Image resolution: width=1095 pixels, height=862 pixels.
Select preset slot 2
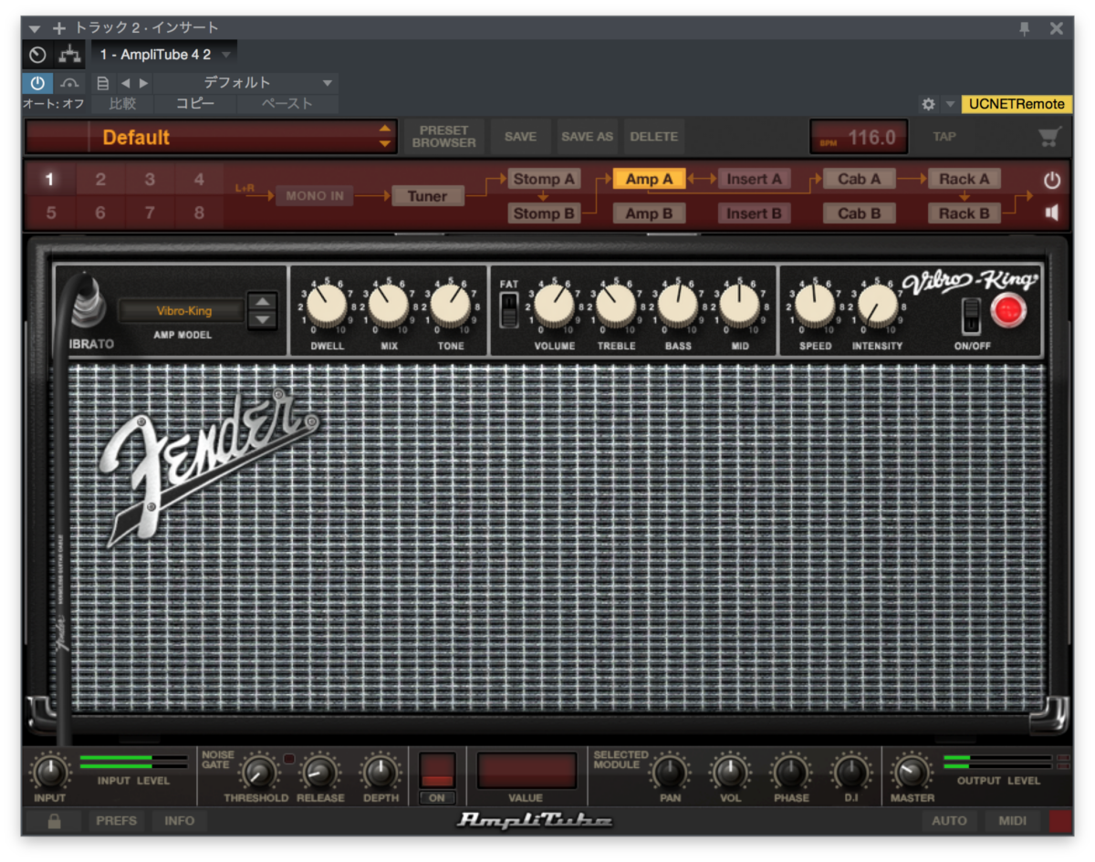100,180
